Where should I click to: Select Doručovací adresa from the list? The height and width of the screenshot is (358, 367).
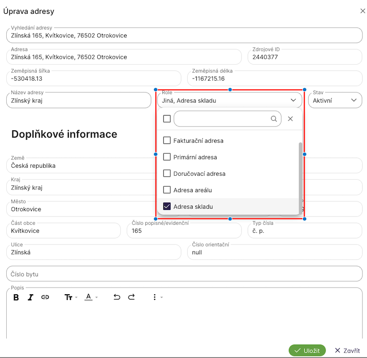click(199, 173)
